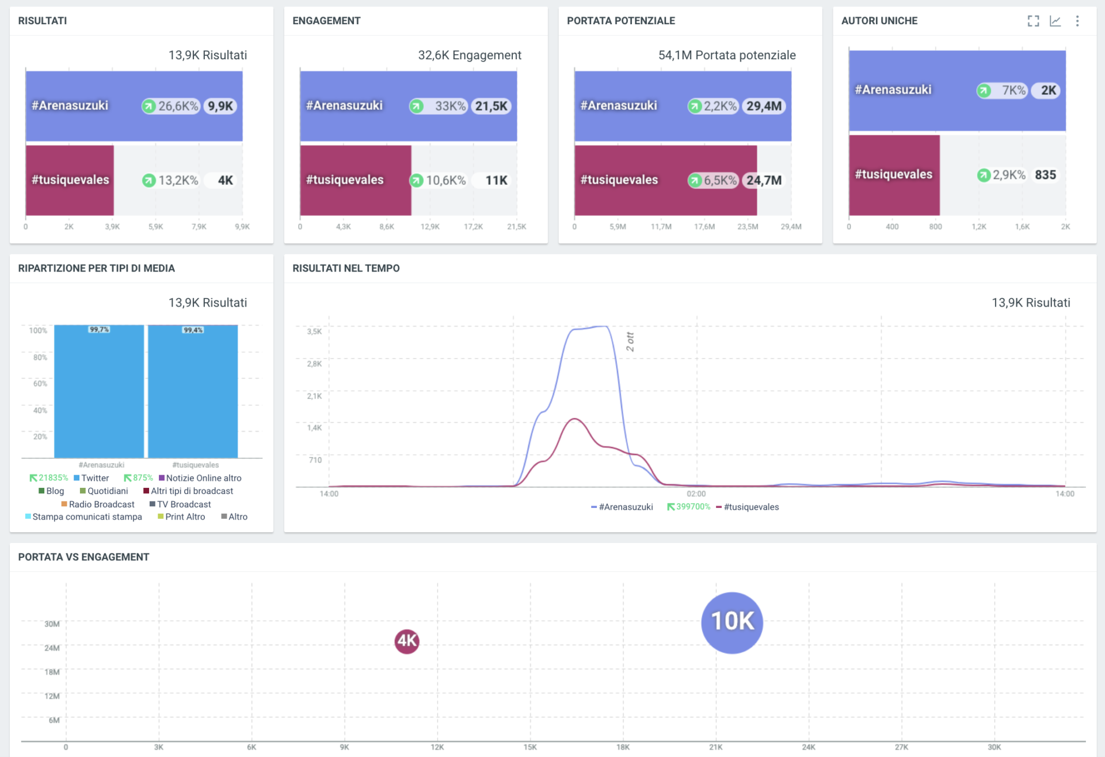Click the 99,7% Twitter column for #Arenasuzuki
The height and width of the screenshot is (757, 1105).
[99, 392]
